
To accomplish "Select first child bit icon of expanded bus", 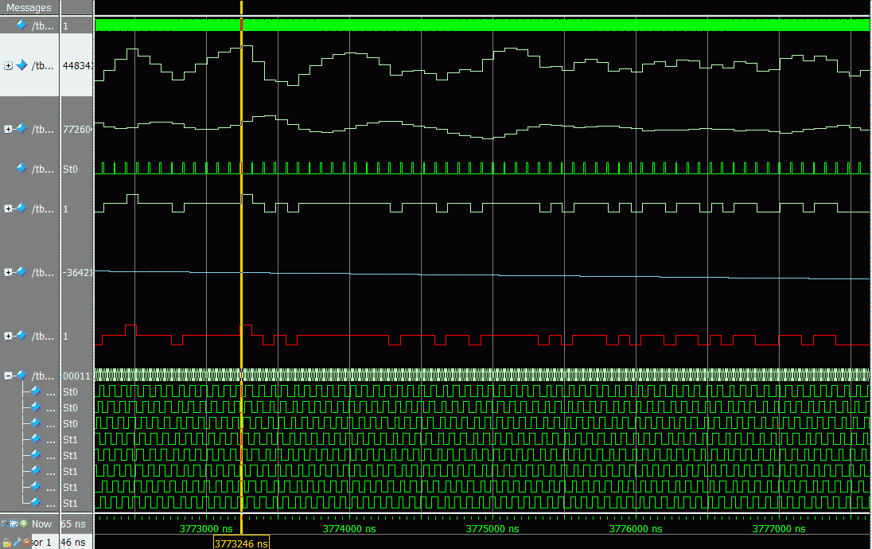I will click(36, 391).
